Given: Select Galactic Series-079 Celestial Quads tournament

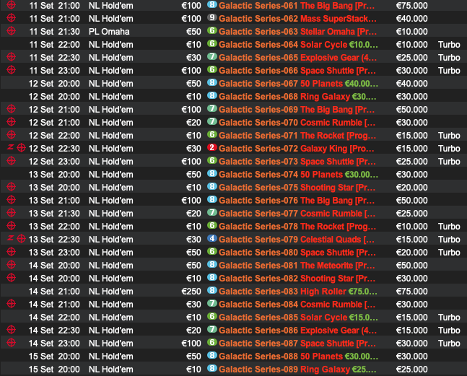Looking at the screenshot, I should 297,240.
